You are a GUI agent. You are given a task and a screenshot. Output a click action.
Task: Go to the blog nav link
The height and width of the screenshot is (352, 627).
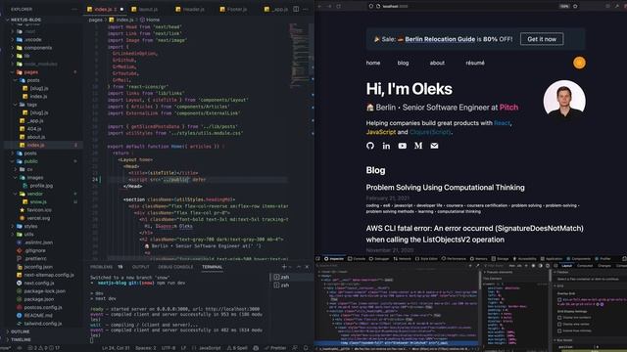(403, 63)
